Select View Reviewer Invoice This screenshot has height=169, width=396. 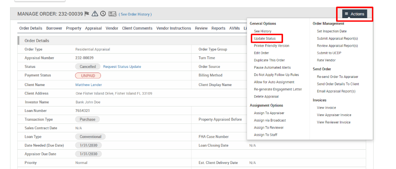[334, 122]
